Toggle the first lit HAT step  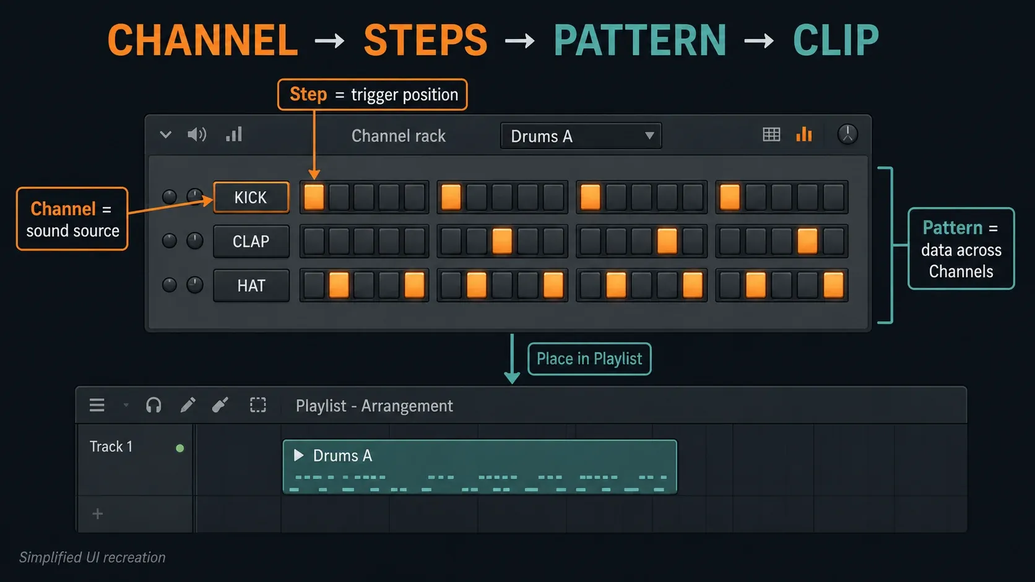tap(339, 285)
